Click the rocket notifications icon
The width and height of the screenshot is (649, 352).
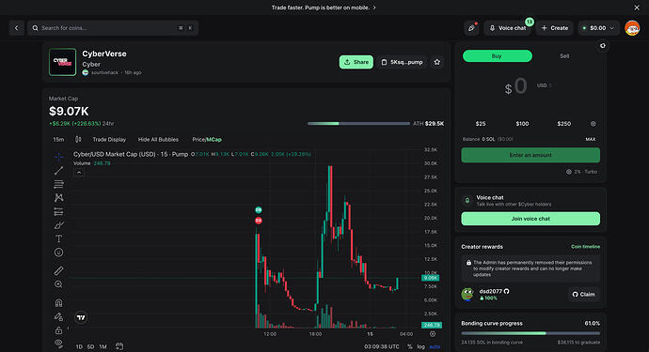(471, 28)
